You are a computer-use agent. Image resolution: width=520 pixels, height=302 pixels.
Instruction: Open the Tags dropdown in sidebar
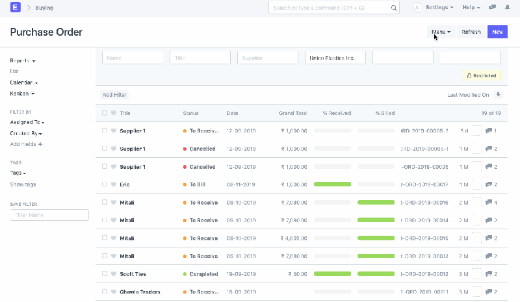[x=18, y=173]
